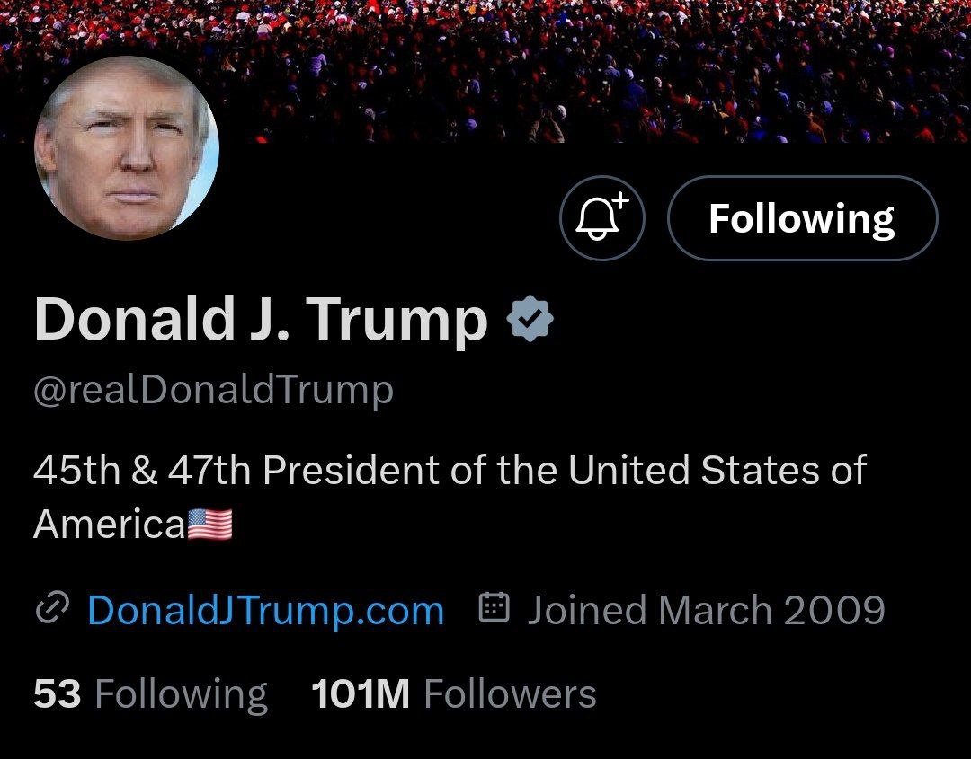Image resolution: width=971 pixels, height=759 pixels.
Task: Click the "United States of" bio text
Action: pos(717,470)
